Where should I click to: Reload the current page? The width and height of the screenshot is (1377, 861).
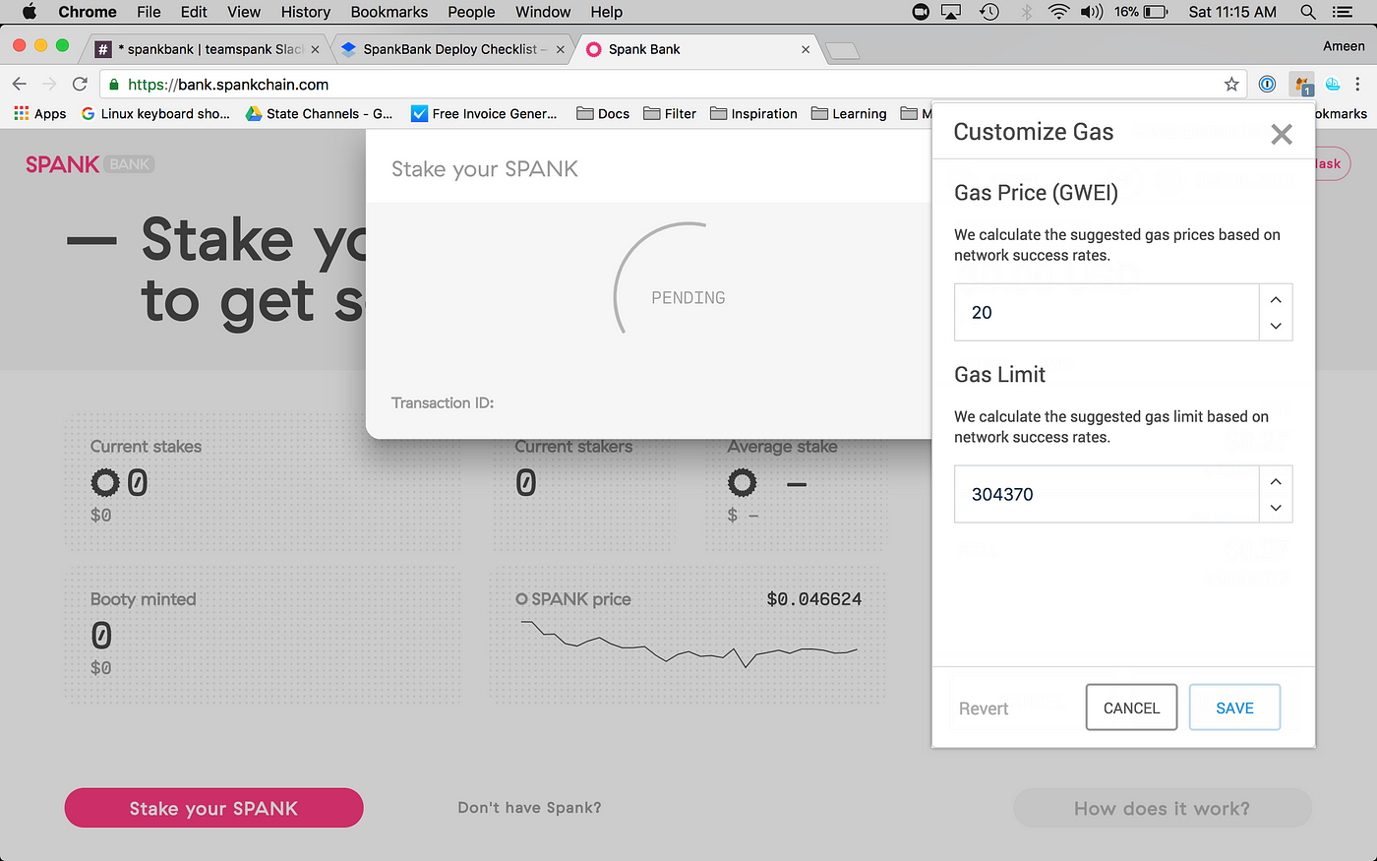pos(80,85)
